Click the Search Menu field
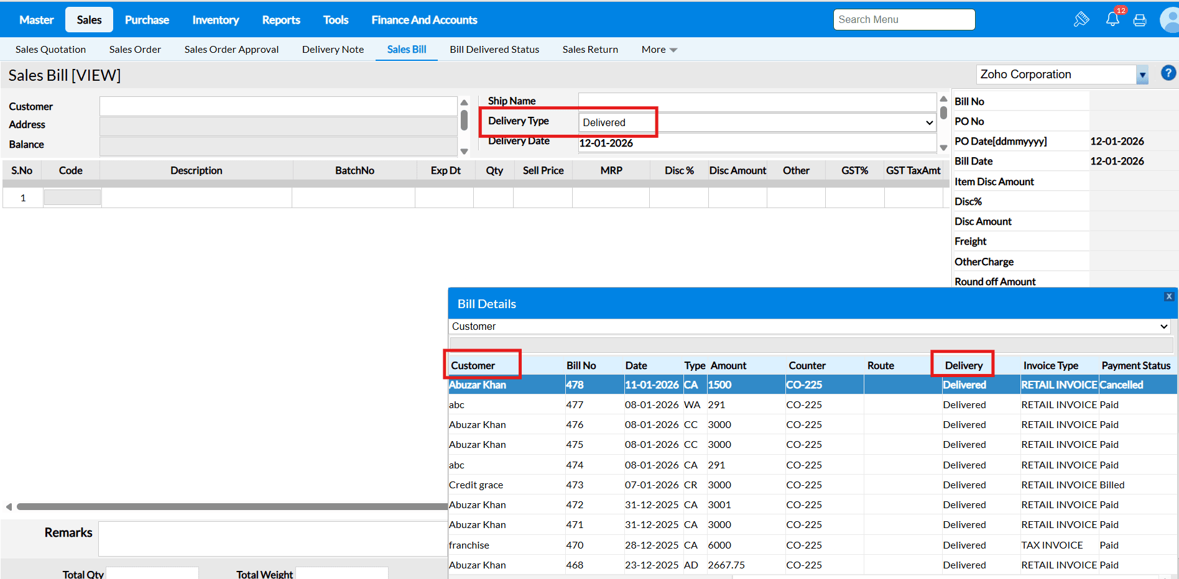Screen dimensions: 1179x579 pos(904,20)
